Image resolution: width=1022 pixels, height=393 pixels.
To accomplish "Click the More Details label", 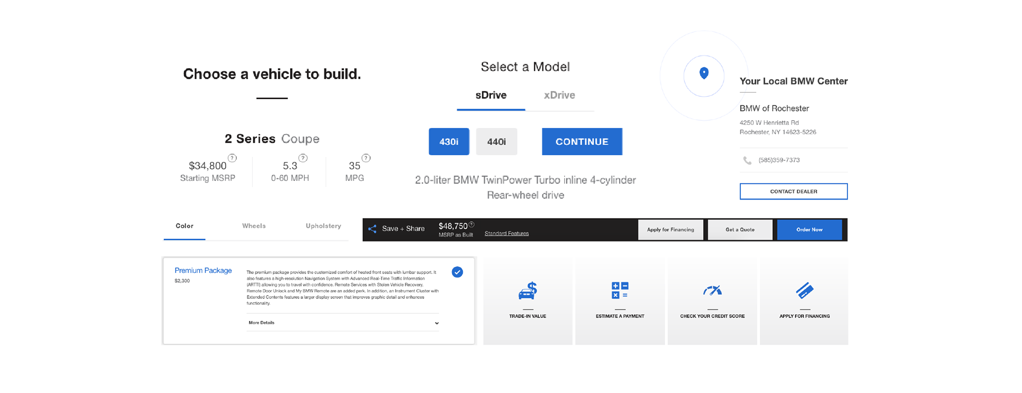I will pos(261,323).
